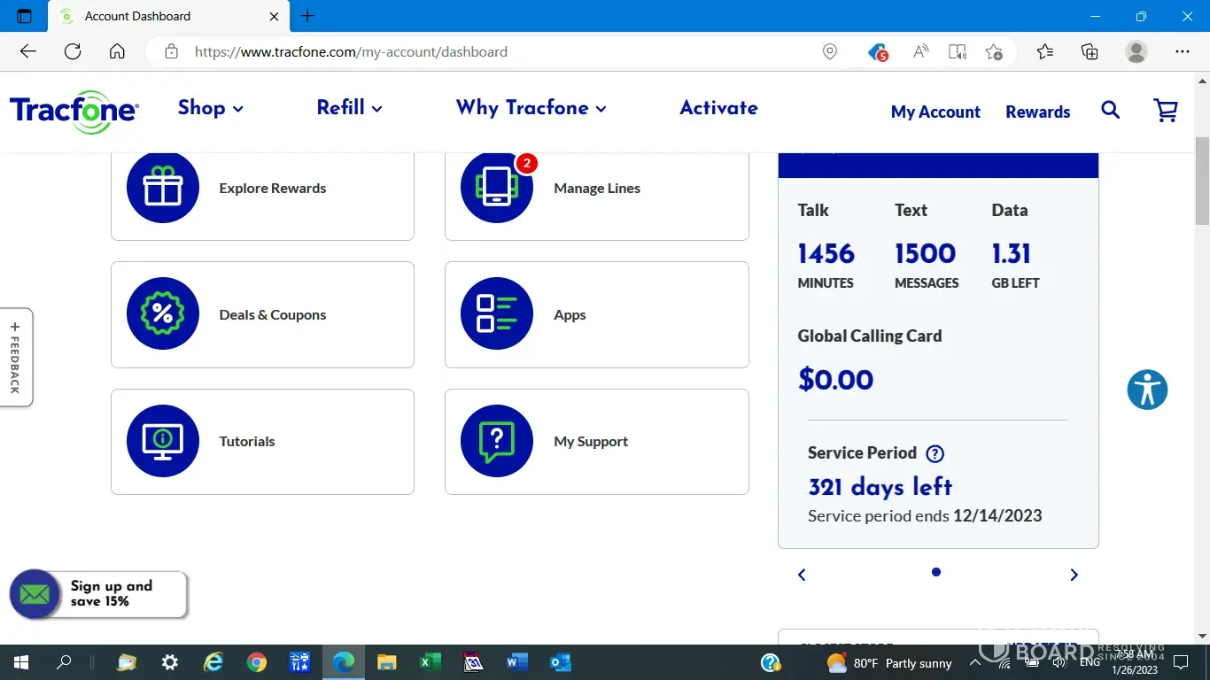Expand the Refill dropdown menu
This screenshot has width=1210, height=680.
(349, 108)
